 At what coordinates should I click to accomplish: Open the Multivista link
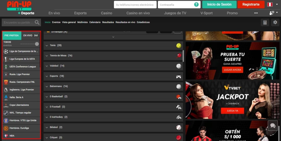point(83,22)
